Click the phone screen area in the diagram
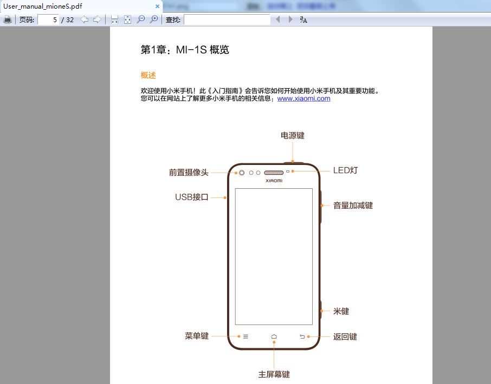 coord(274,256)
